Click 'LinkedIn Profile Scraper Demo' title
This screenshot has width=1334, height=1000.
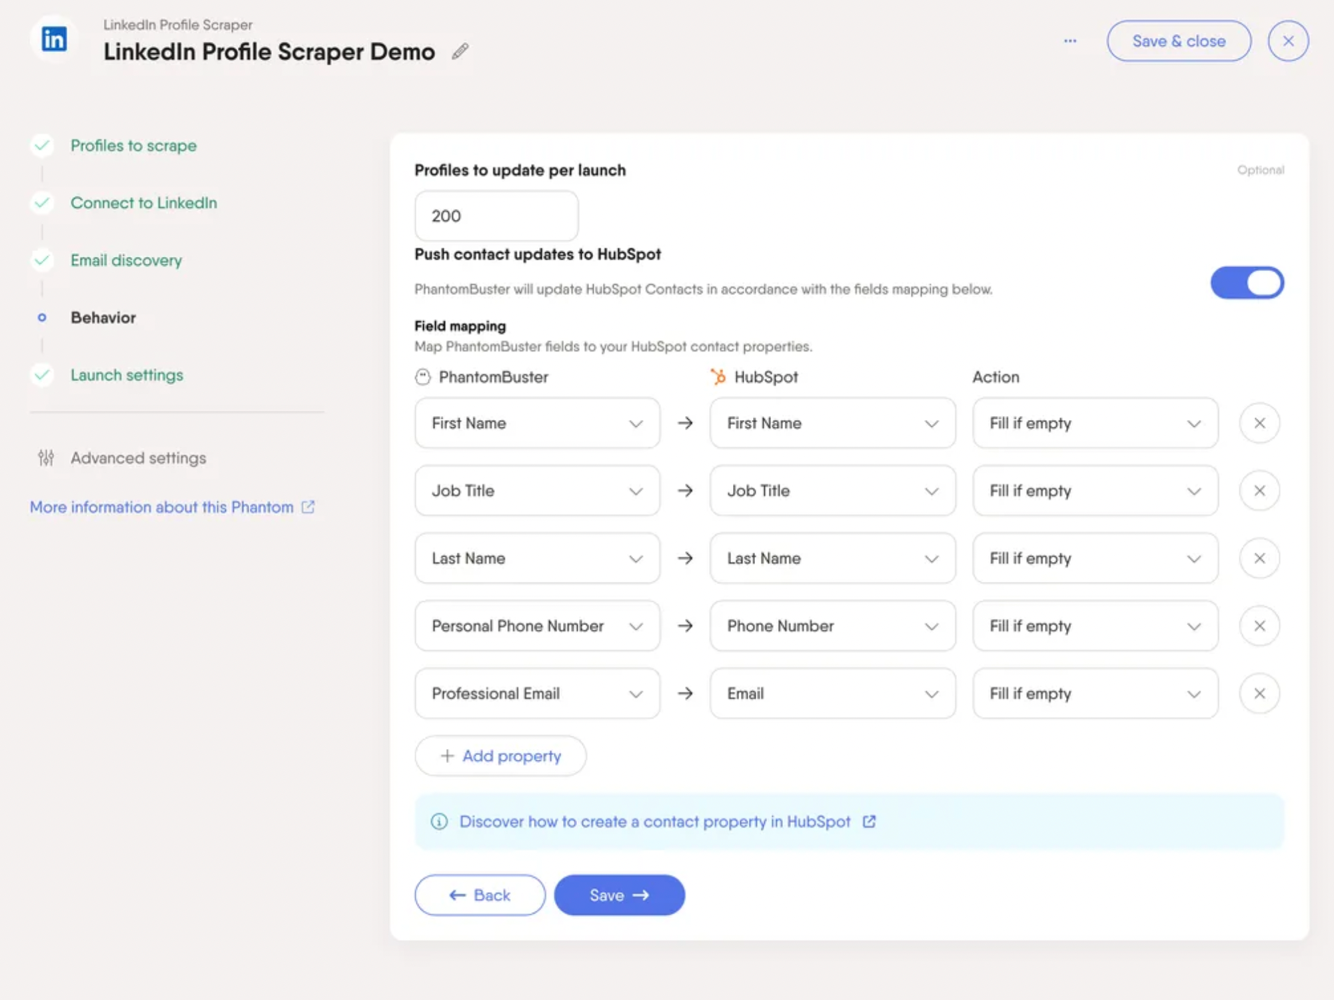click(269, 51)
